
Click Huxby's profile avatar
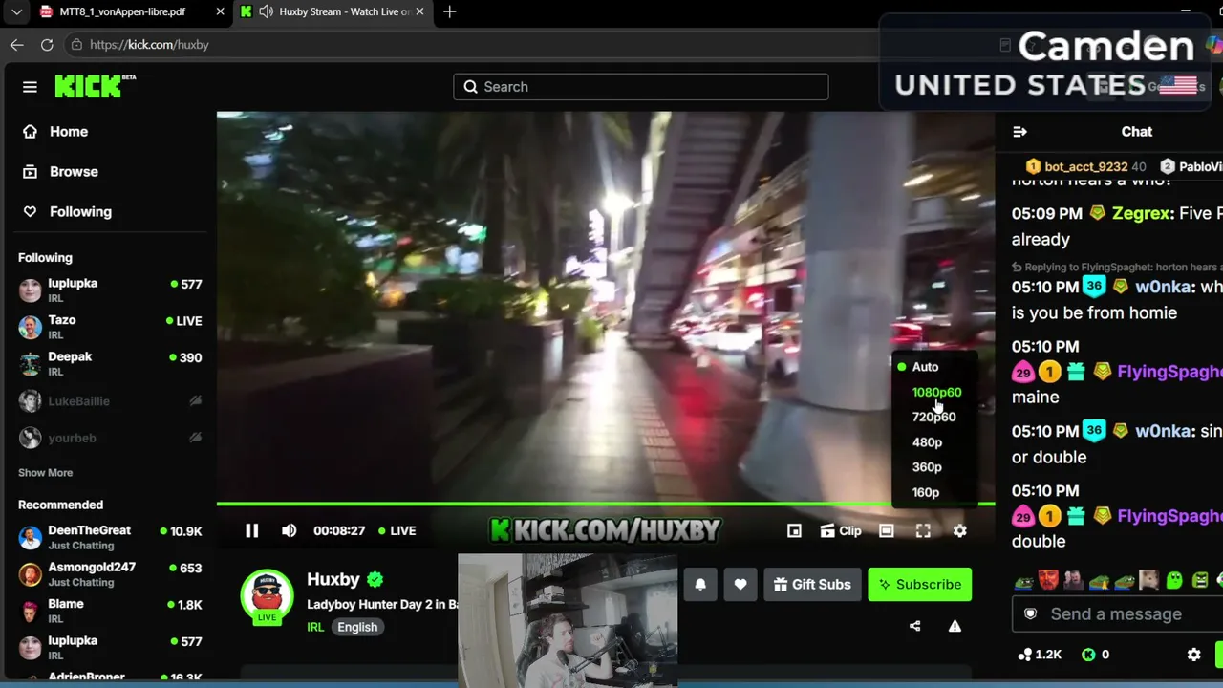point(267,597)
